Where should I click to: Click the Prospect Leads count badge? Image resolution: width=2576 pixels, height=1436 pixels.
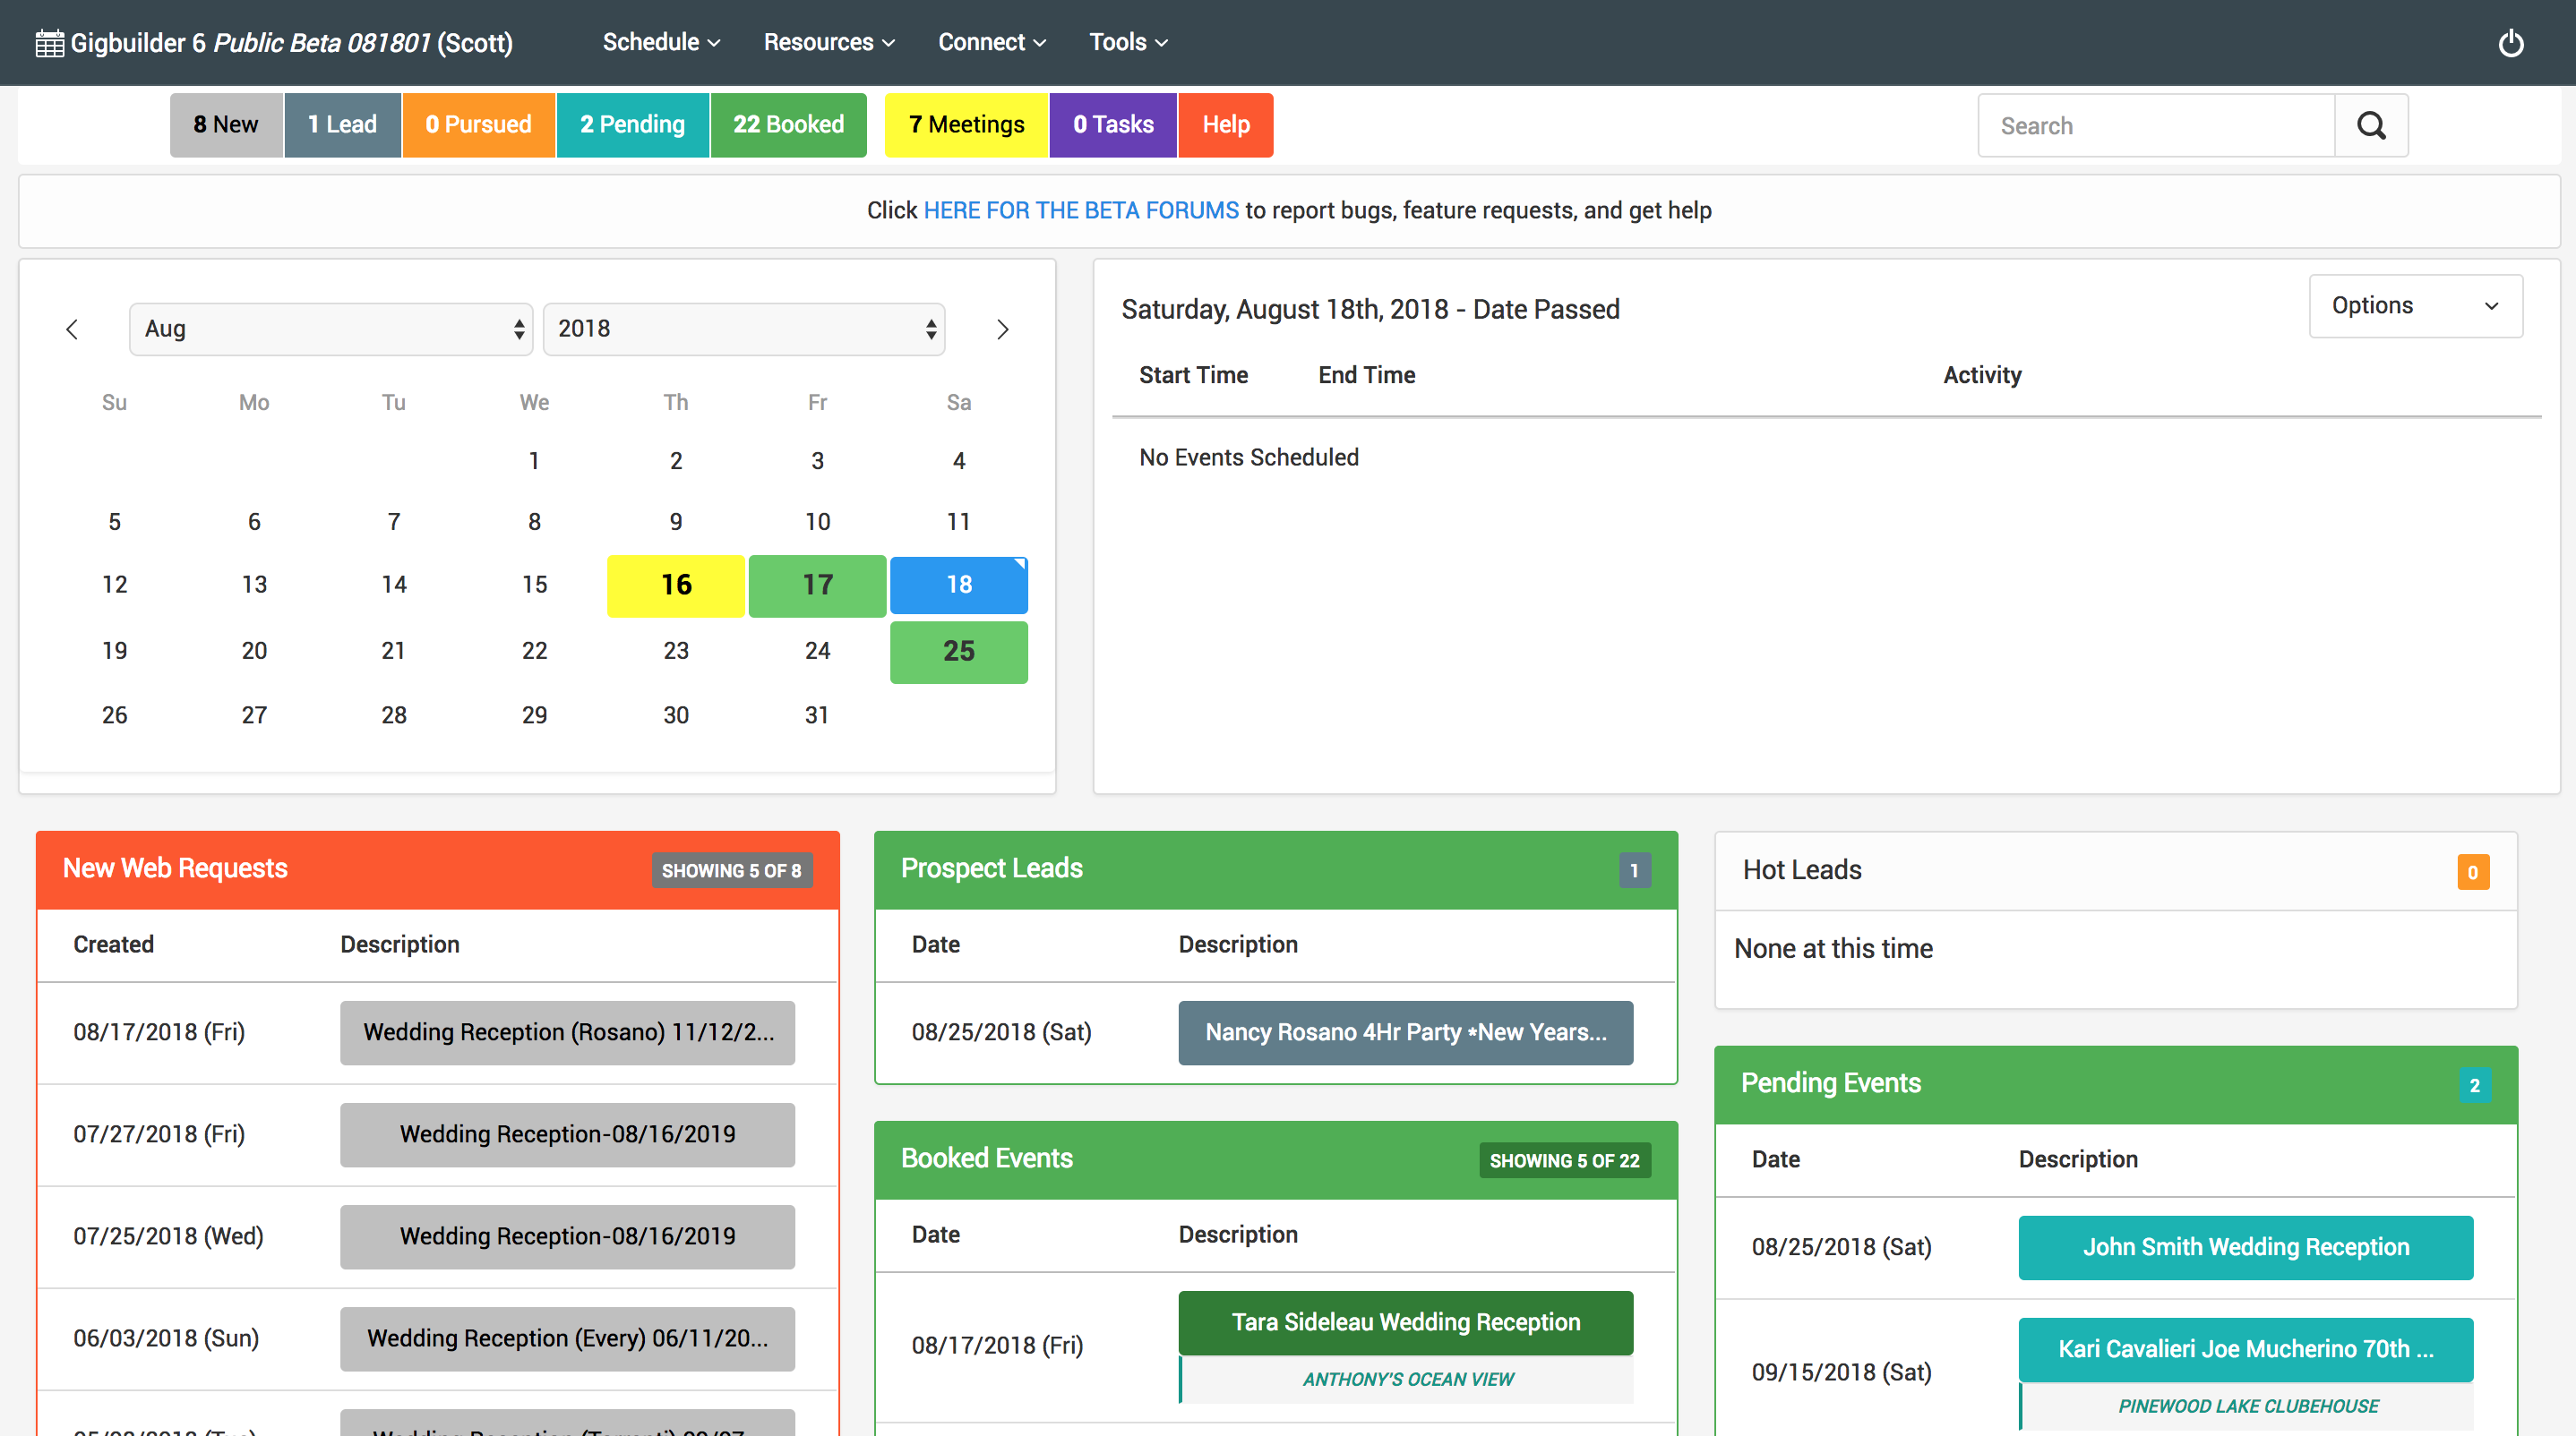pos(1634,870)
